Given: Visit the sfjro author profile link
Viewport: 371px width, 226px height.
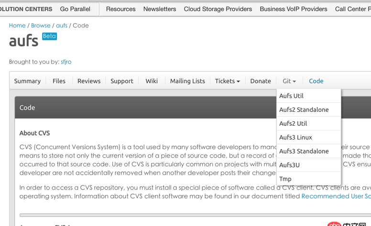Looking at the screenshot, I should (x=66, y=62).
